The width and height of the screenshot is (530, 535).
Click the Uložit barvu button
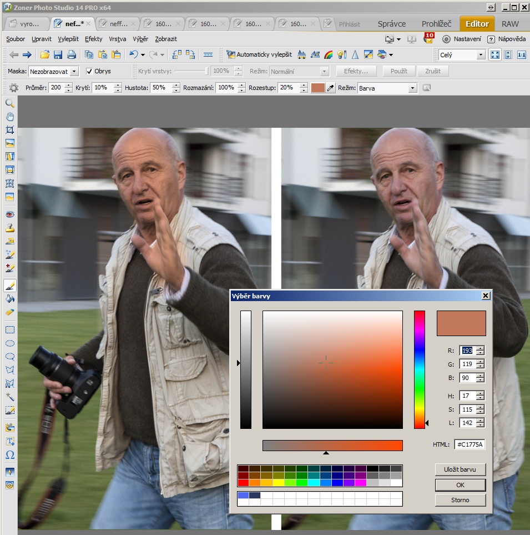tap(460, 469)
